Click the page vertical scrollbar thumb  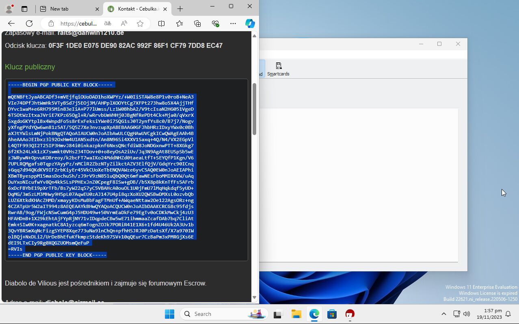pyautogui.click(x=255, y=109)
